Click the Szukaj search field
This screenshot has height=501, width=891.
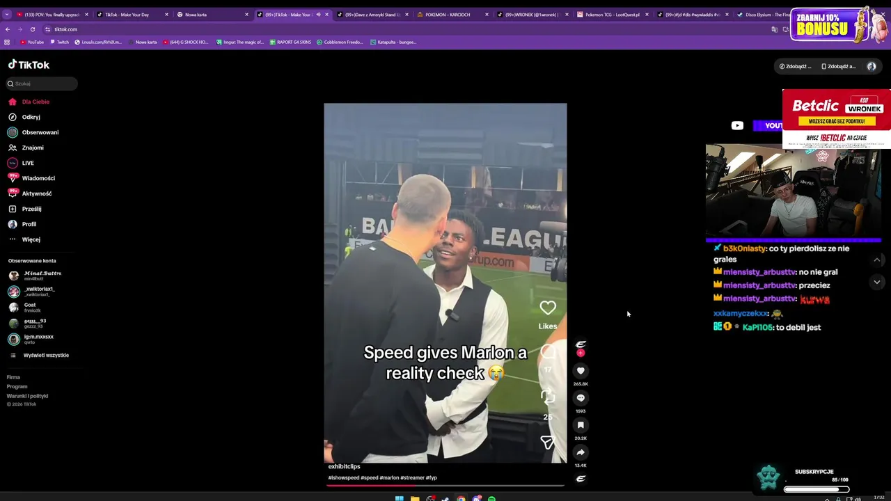(x=42, y=83)
